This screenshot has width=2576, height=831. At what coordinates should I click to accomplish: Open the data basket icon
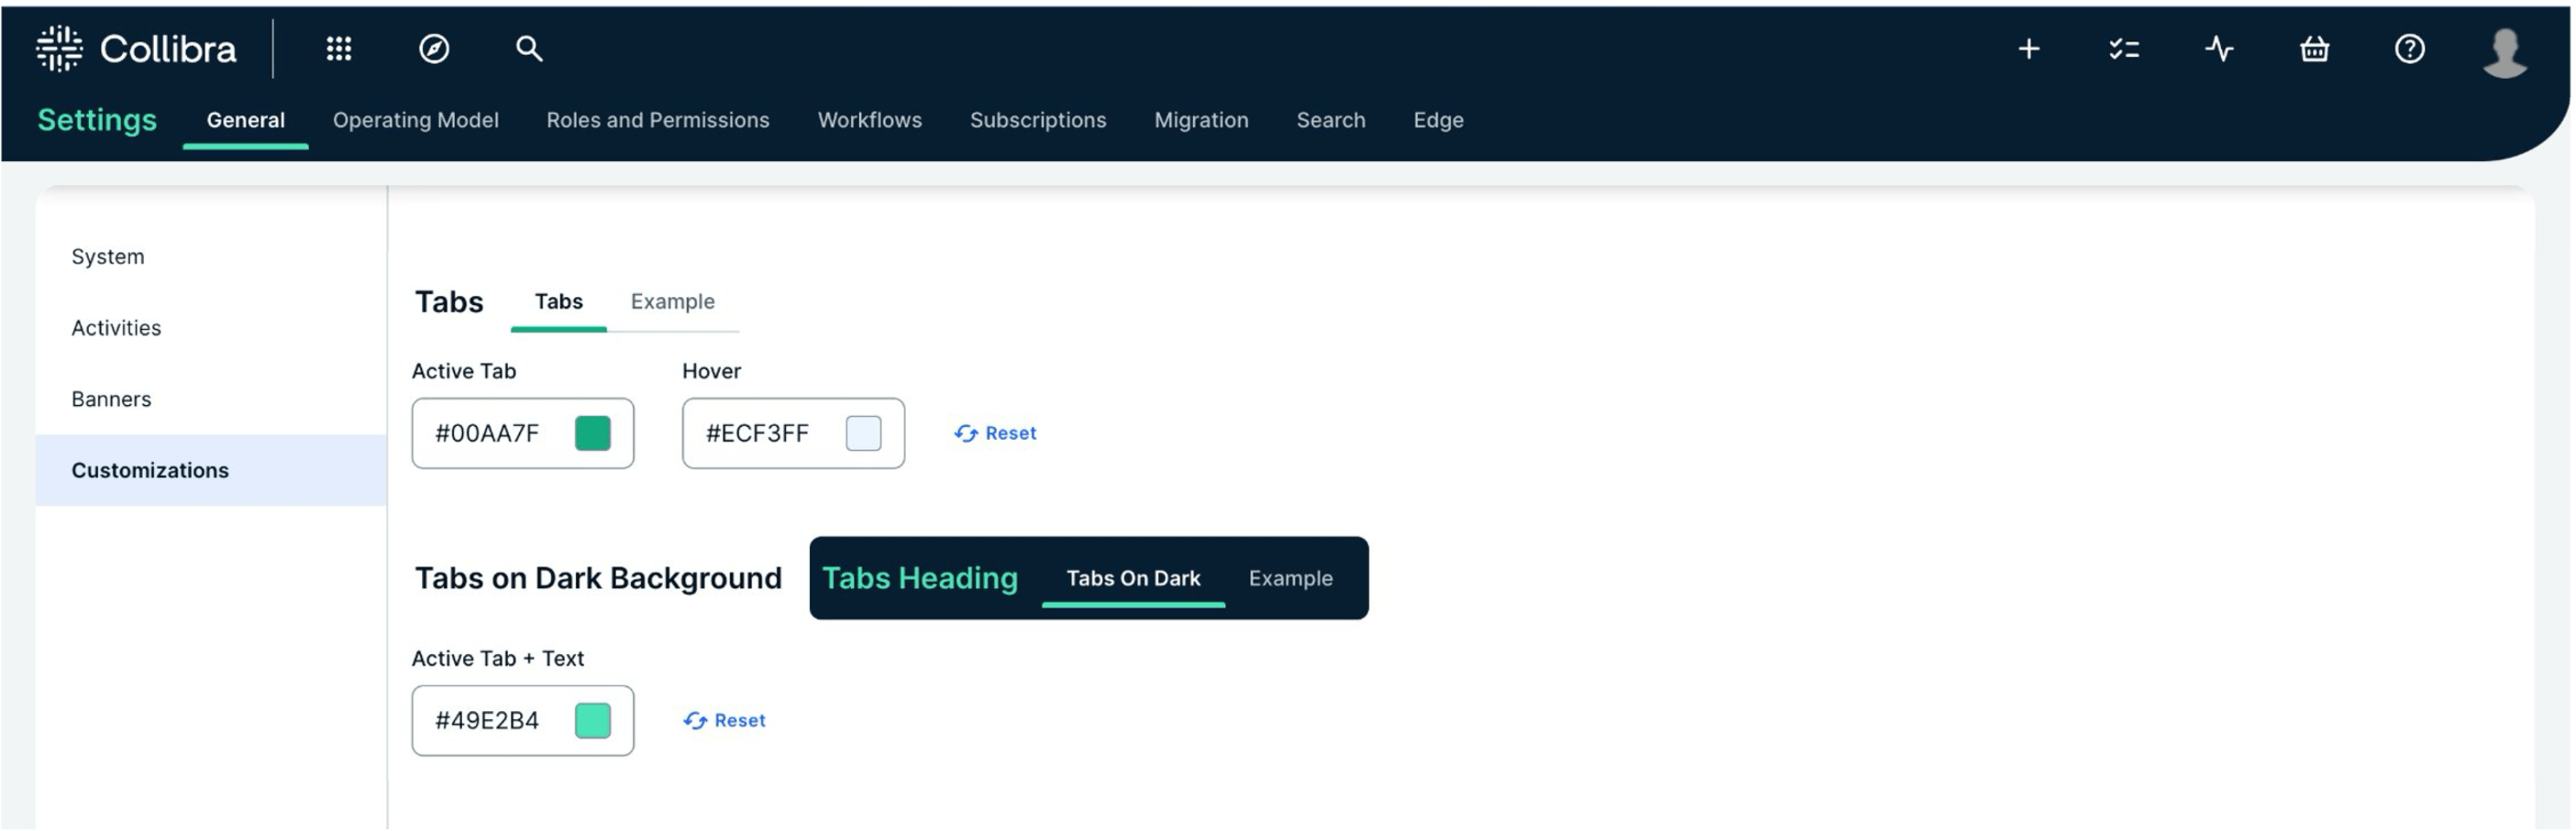pyautogui.click(x=2315, y=49)
